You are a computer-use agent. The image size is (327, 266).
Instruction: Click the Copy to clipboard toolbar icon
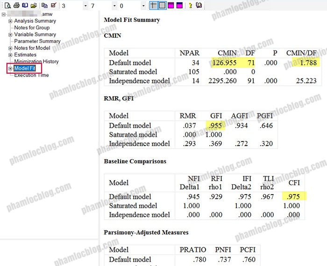point(44,6)
